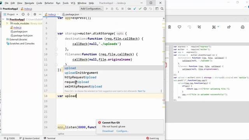Click the Add Configuration button

pyautogui.click(x=91, y=9)
